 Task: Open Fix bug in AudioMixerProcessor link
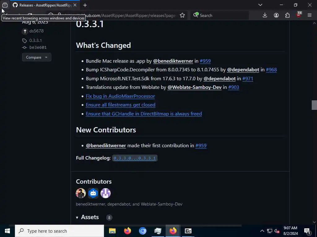[120, 96]
